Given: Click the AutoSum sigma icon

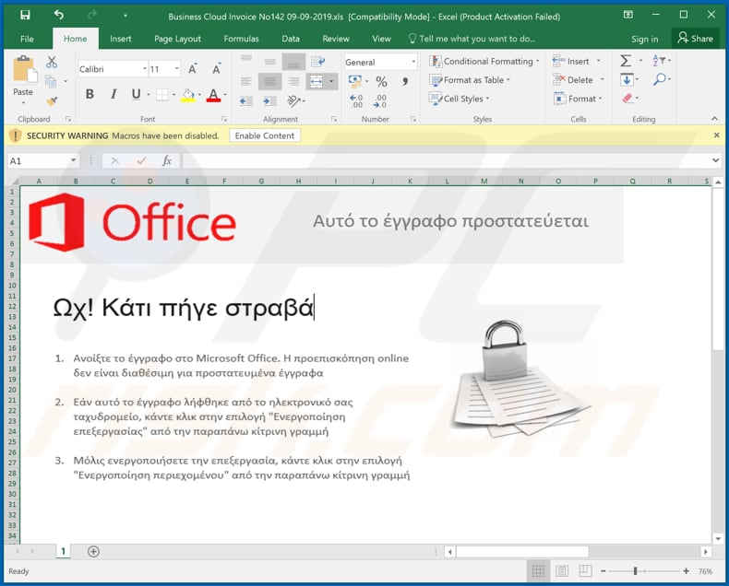Looking at the screenshot, I should [x=626, y=61].
